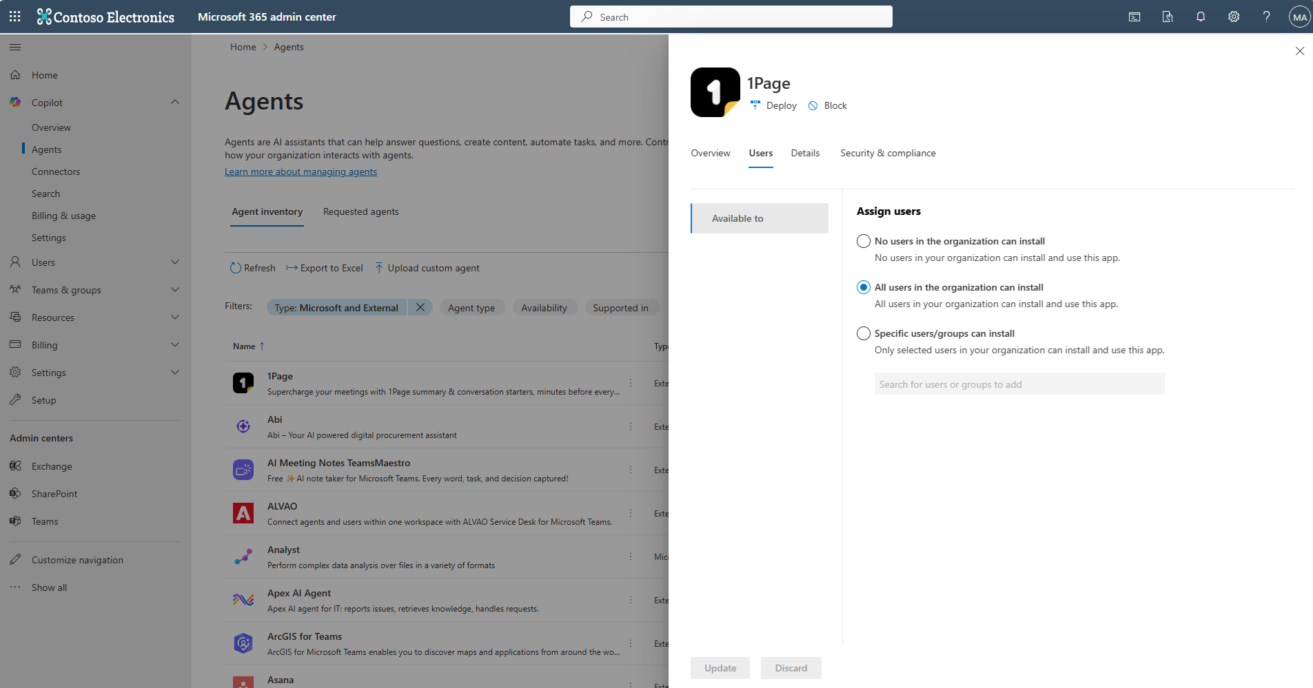
Task: Click the search field for users or groups
Action: click(x=1019, y=384)
